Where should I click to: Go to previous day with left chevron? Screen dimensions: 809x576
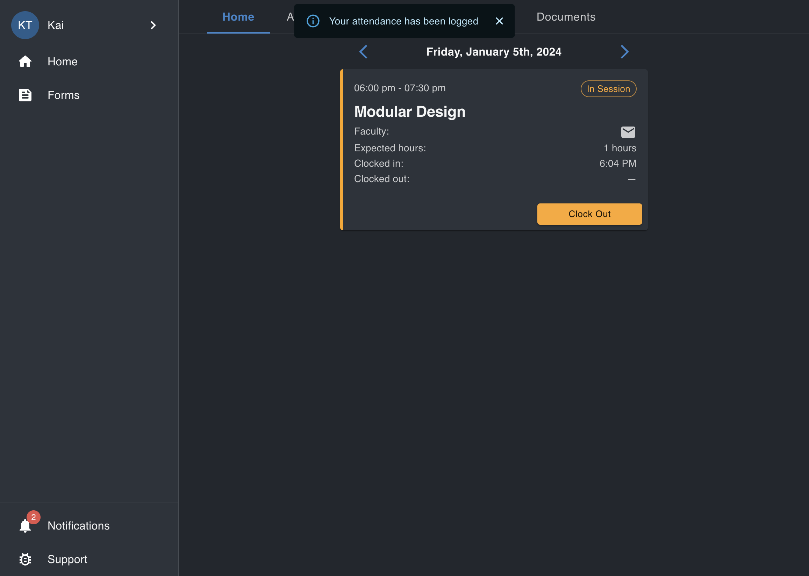pos(363,52)
